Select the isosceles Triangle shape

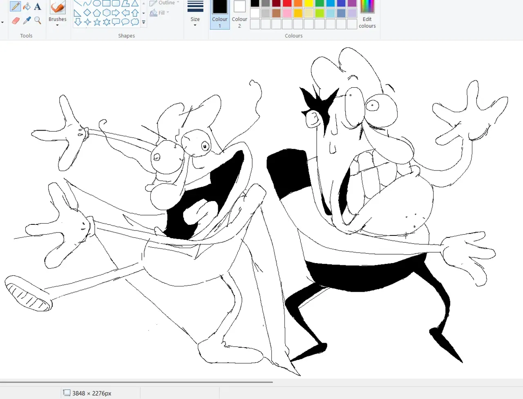[134, 3]
